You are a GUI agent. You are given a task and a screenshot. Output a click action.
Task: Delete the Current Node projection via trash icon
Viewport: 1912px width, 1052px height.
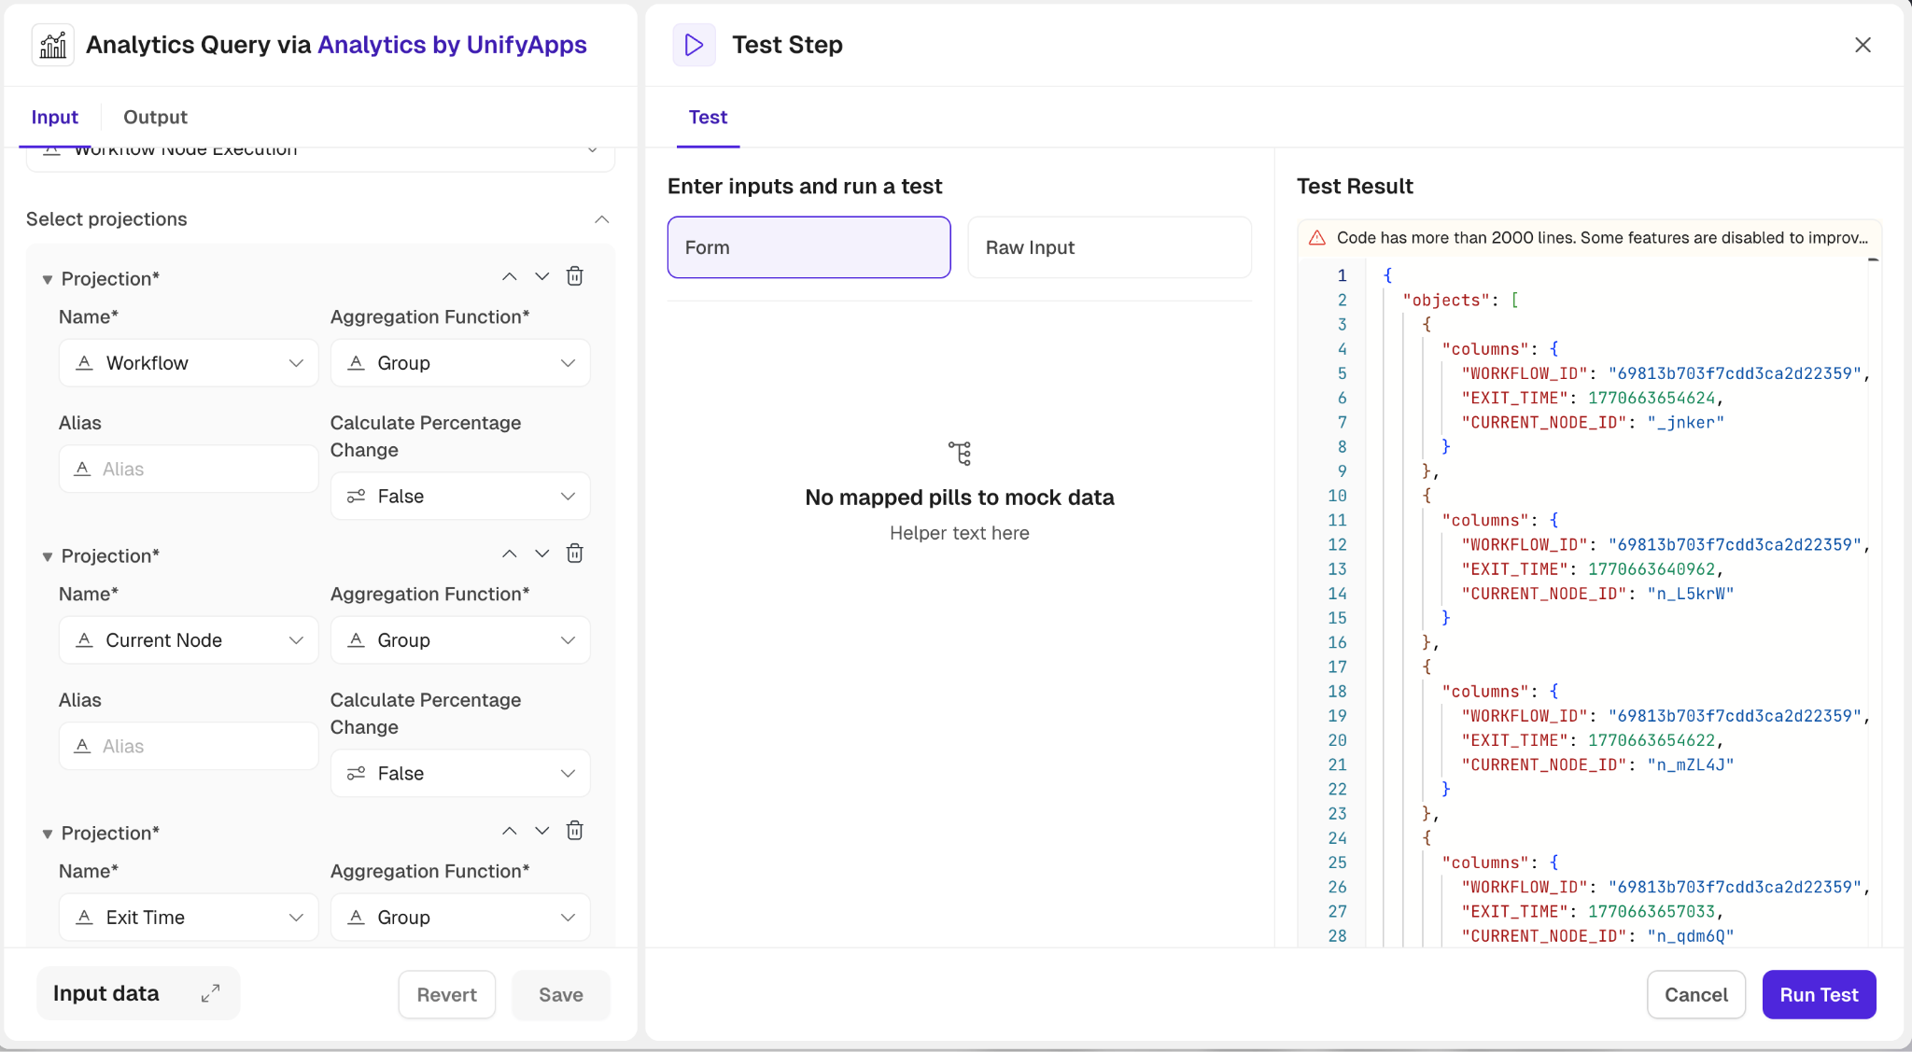pos(575,554)
